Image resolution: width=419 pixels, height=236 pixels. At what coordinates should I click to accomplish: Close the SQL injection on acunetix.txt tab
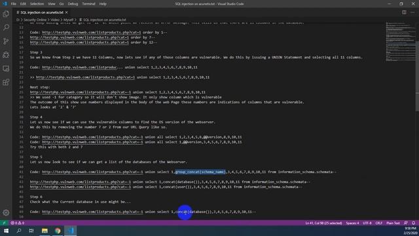pyautogui.click(x=67, y=12)
